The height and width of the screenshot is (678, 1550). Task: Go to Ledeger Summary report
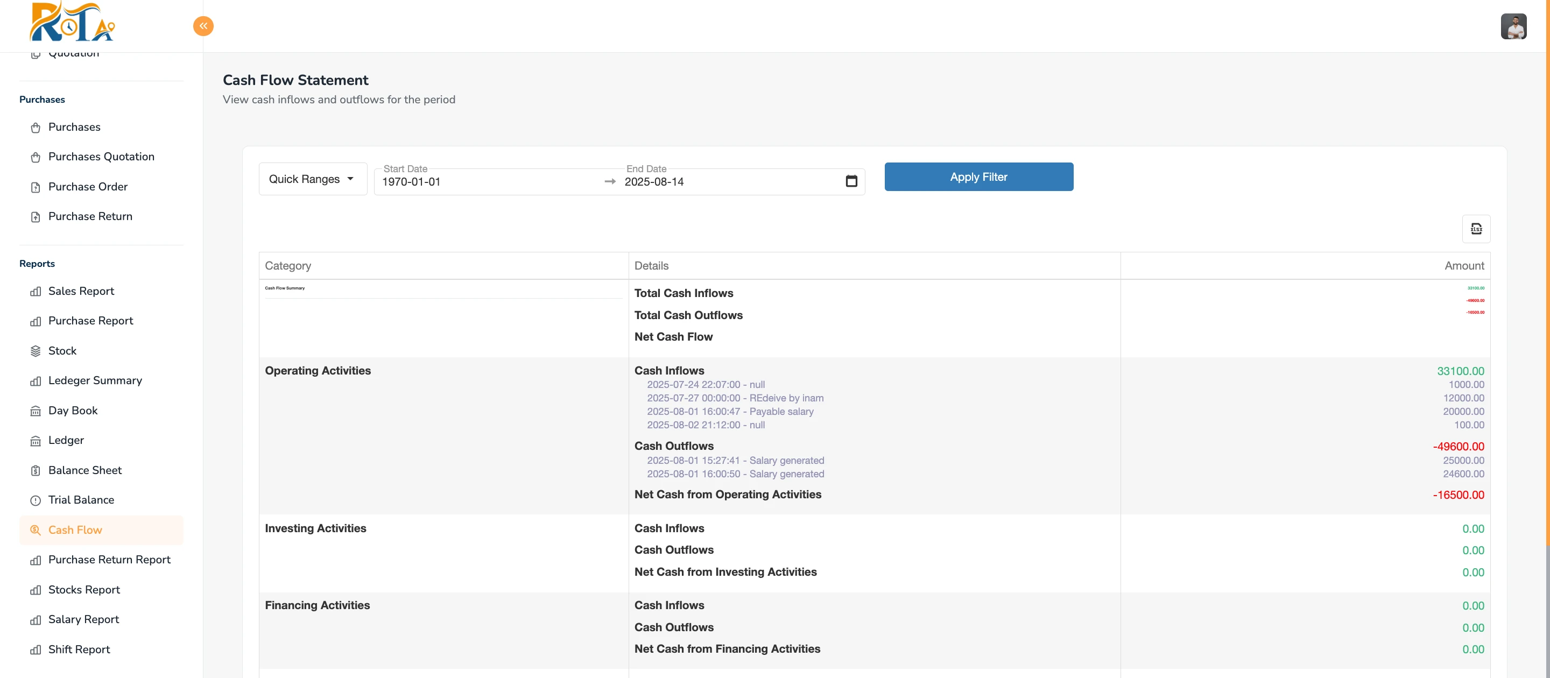point(95,381)
